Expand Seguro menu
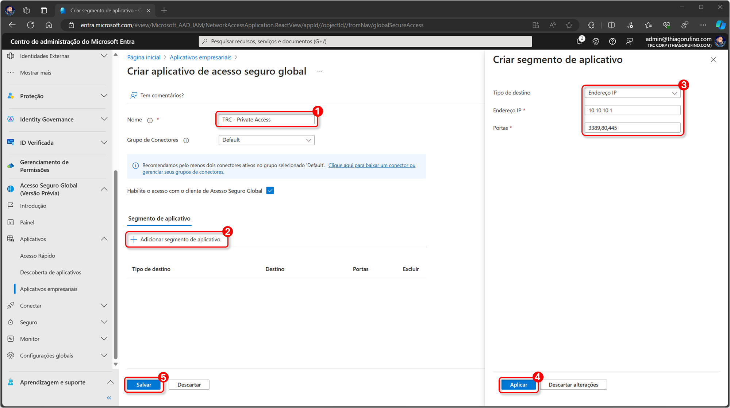The image size is (730, 408). pos(104,322)
